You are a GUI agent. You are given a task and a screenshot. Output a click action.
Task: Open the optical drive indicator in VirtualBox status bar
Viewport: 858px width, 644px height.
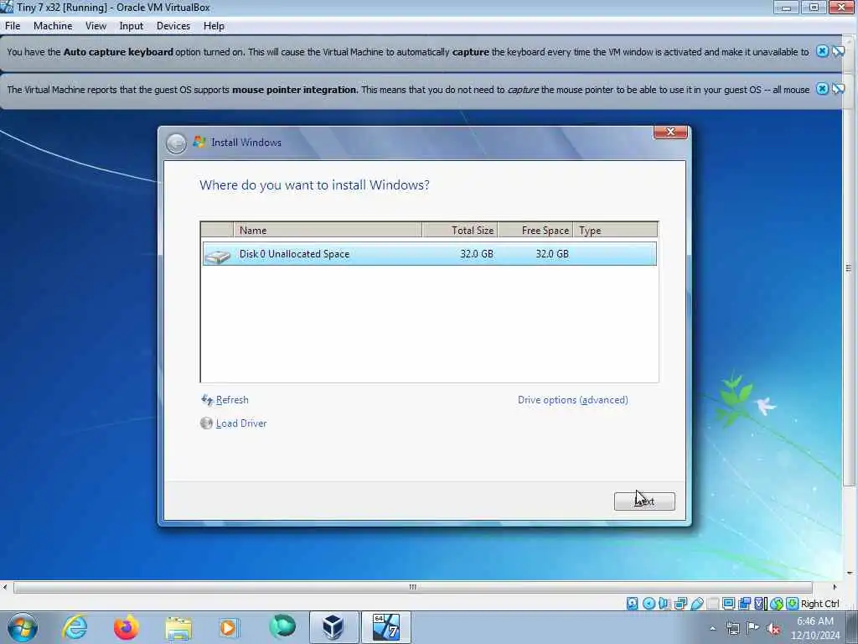[649, 604]
